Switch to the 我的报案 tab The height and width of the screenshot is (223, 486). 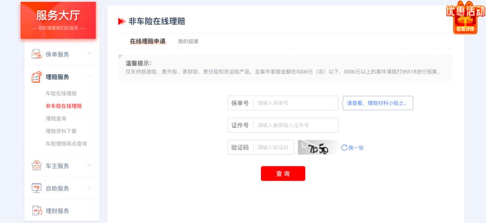[188, 41]
